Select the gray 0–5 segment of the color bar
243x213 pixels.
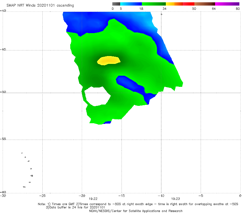click(116, 4)
